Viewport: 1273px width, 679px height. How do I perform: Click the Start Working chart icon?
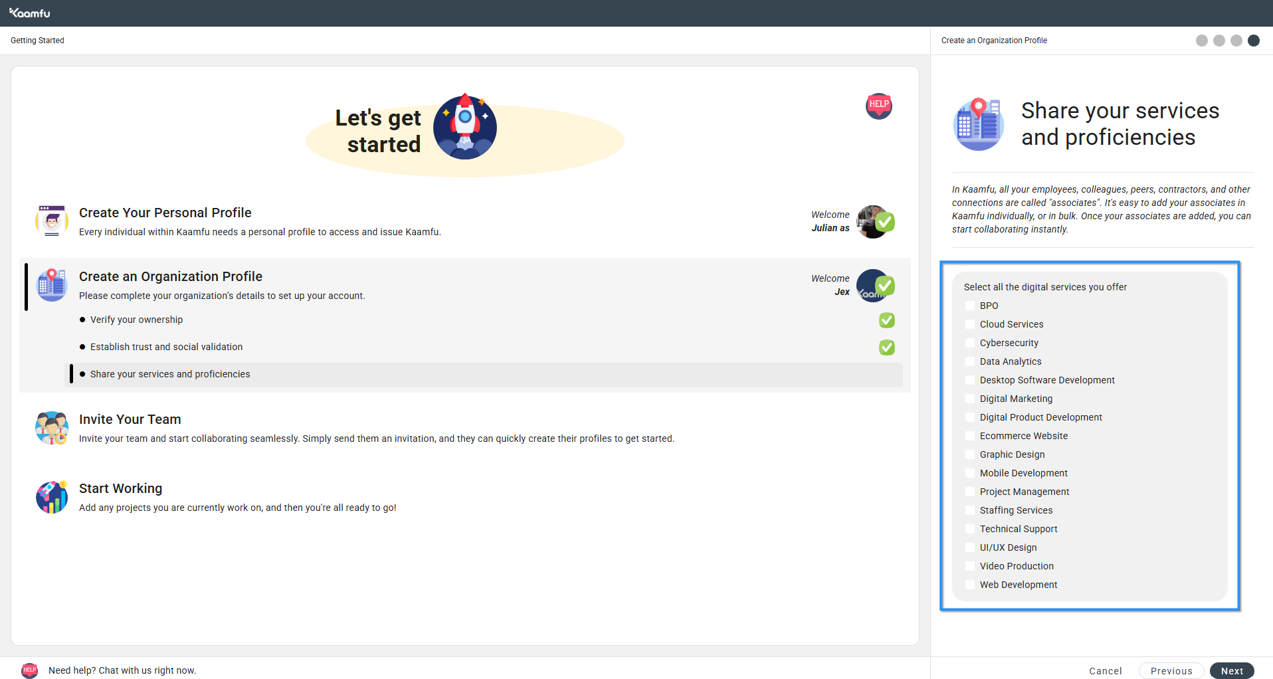52,497
